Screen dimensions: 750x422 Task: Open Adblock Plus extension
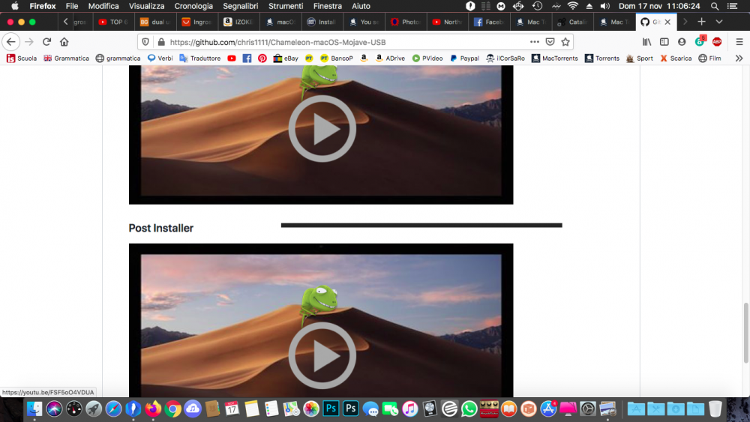(716, 42)
